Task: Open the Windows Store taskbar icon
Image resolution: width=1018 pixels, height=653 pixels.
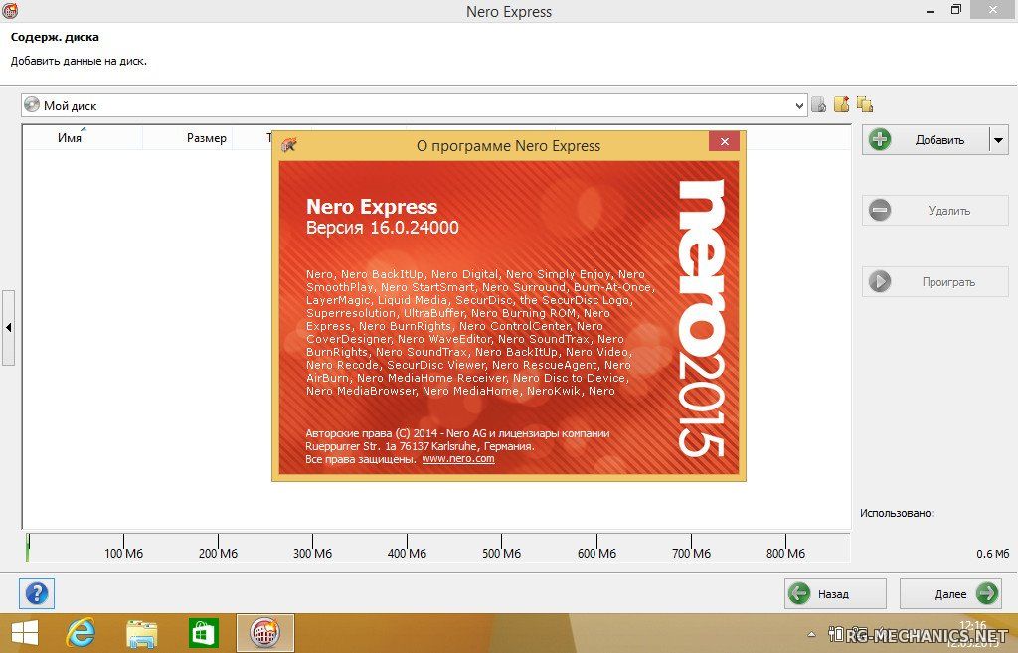Action: click(203, 633)
